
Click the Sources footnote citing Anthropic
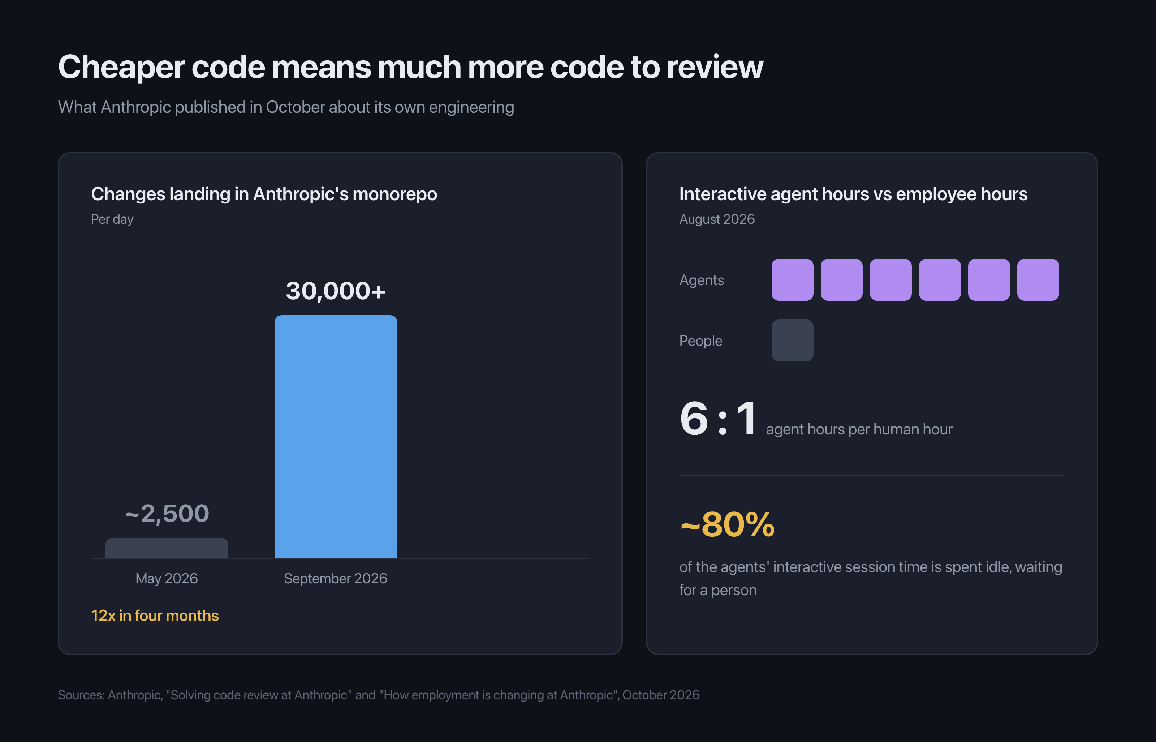(x=379, y=695)
